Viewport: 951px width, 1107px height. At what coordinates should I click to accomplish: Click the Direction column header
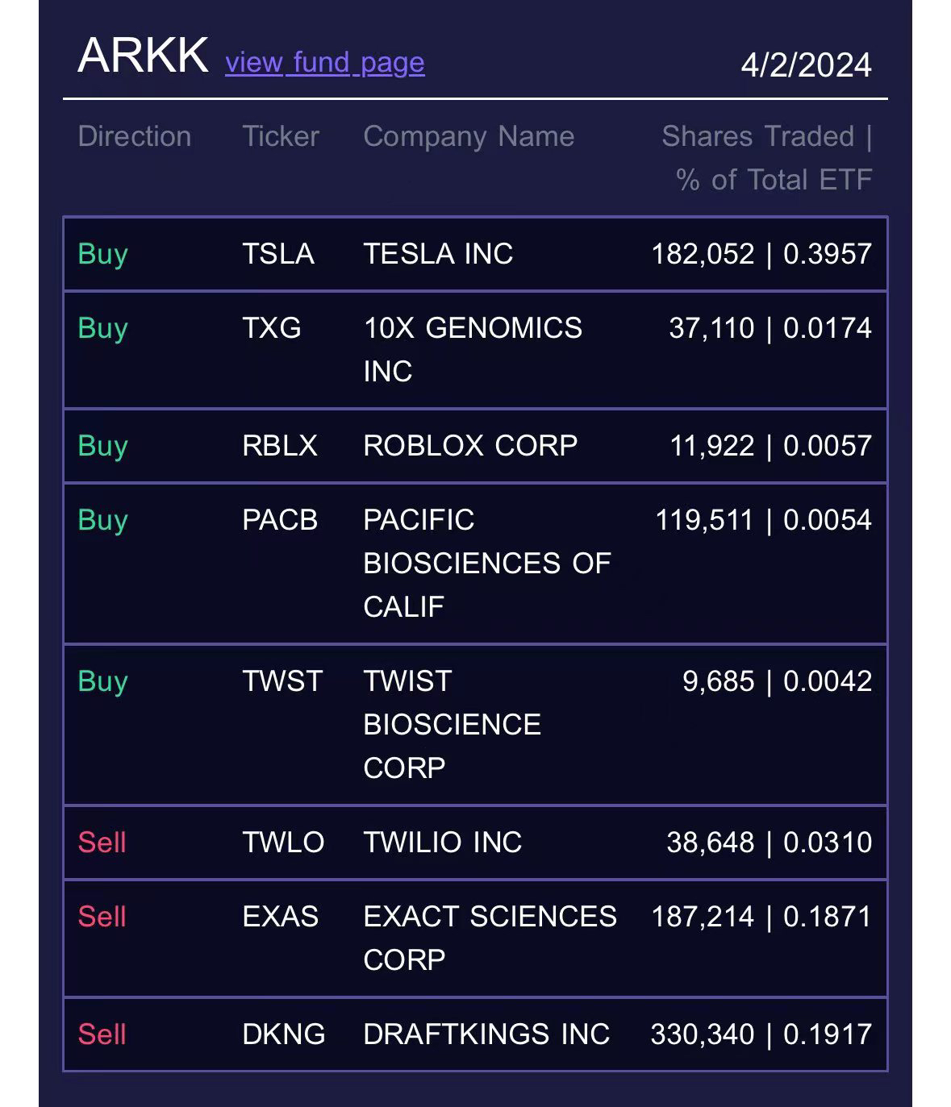coord(135,136)
